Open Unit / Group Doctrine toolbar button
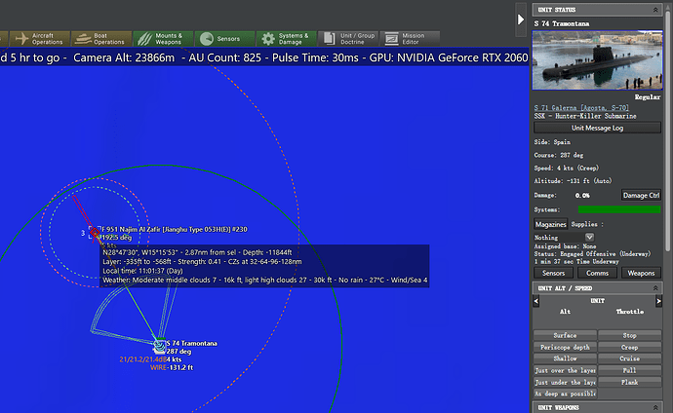673x413 pixels. pyautogui.click(x=348, y=39)
